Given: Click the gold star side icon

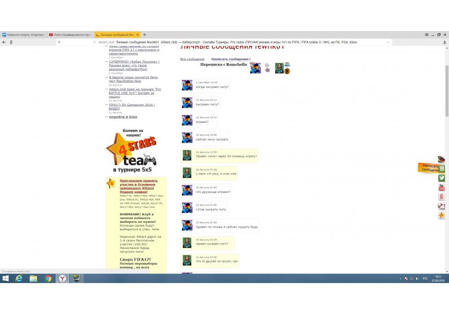Looking at the screenshot, I should pos(441,215).
